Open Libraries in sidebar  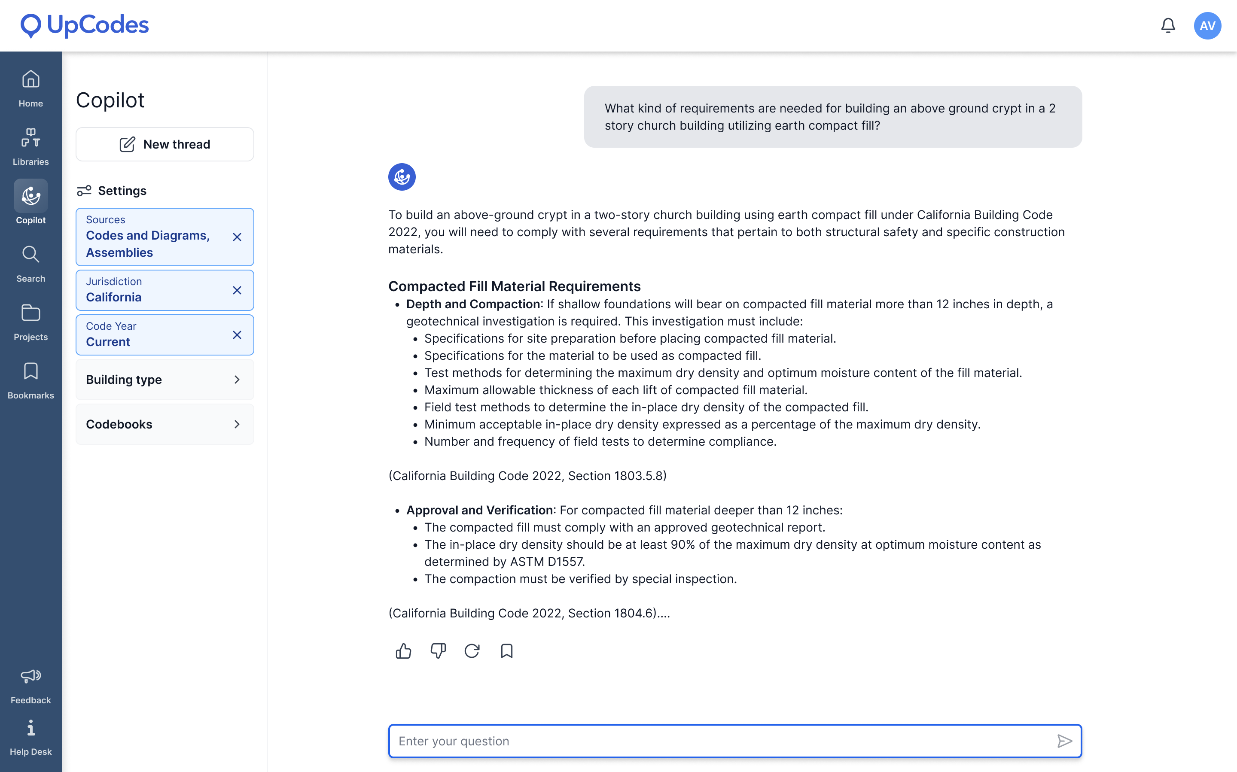pos(30,147)
